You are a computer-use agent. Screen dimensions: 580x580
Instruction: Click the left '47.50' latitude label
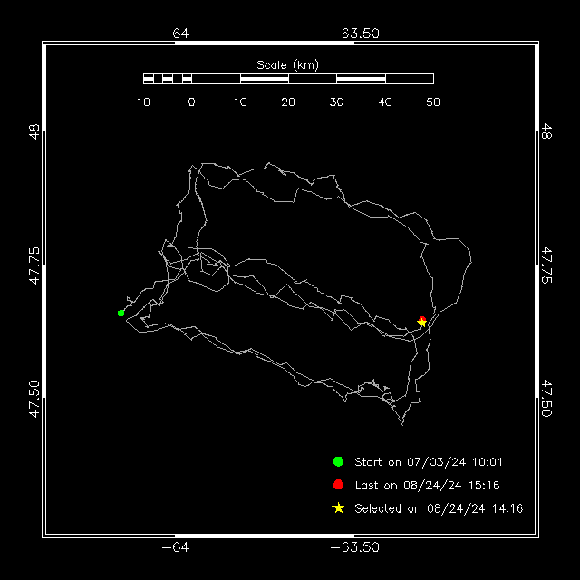34,399
